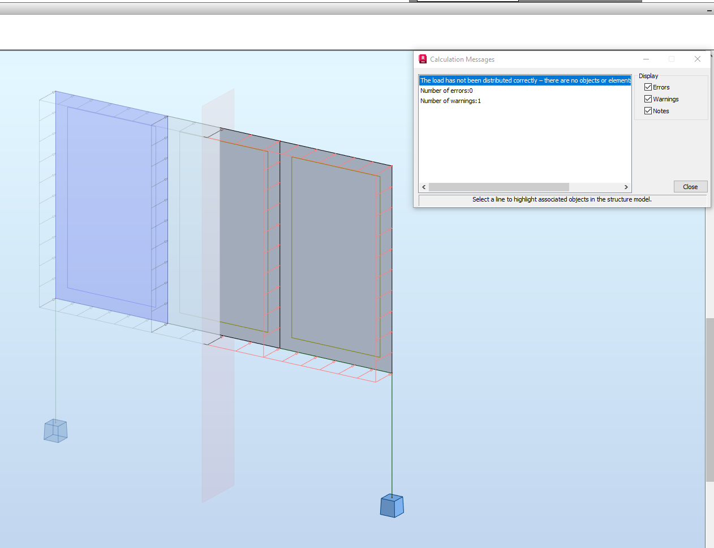
Task: Click the hint text about highlighting associated objects
Action: [561, 199]
